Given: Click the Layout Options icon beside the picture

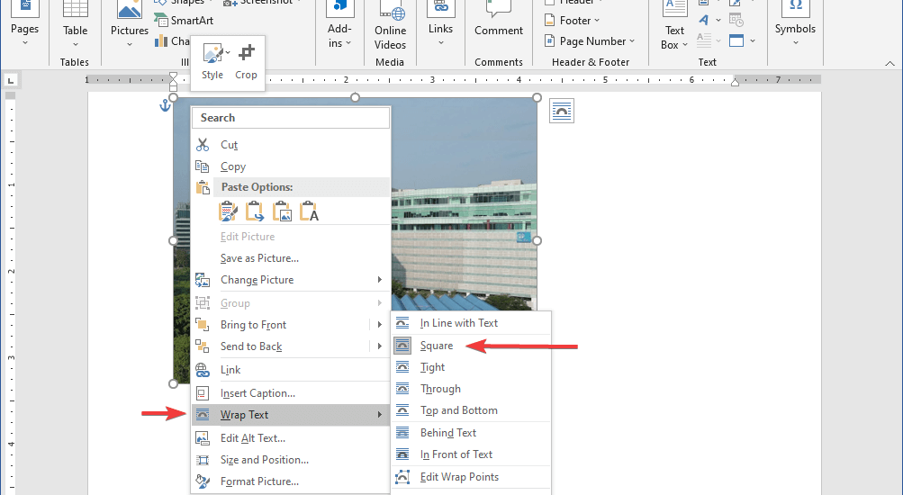Looking at the screenshot, I should pos(562,111).
